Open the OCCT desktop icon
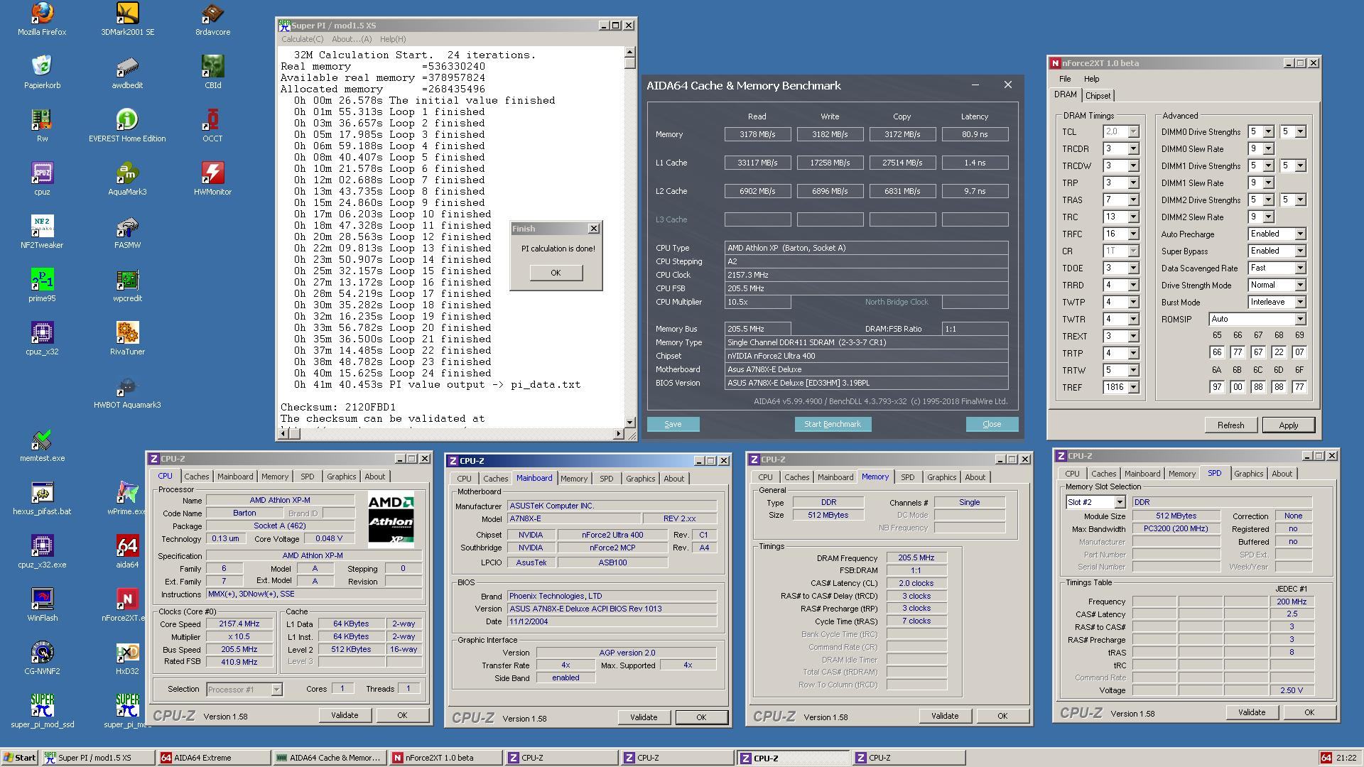The image size is (1364, 767). (x=212, y=126)
